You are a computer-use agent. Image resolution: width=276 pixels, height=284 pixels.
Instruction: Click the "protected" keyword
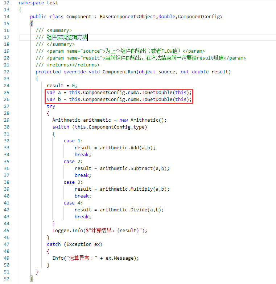tap(48, 72)
